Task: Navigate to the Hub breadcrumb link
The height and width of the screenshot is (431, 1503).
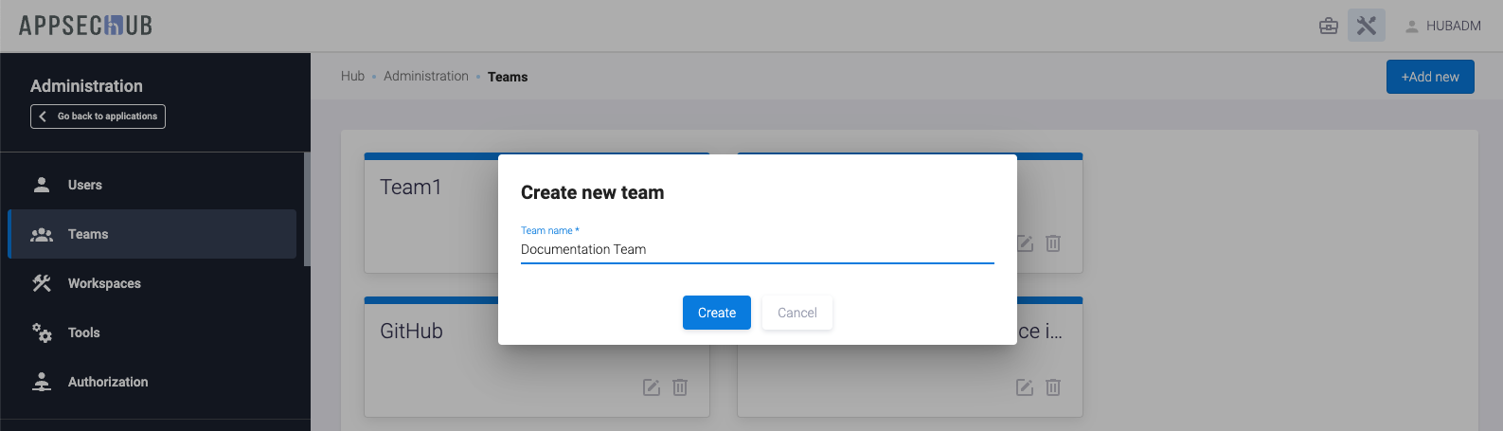Action: pos(352,77)
